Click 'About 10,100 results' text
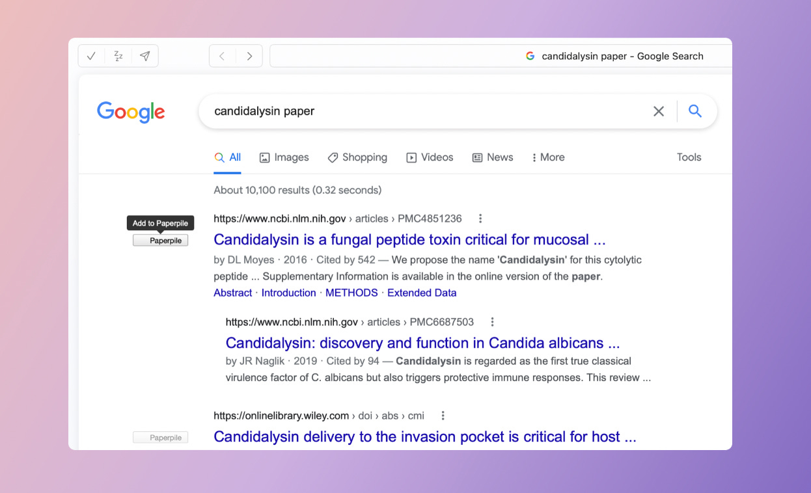This screenshot has height=493, width=811. pos(297,191)
